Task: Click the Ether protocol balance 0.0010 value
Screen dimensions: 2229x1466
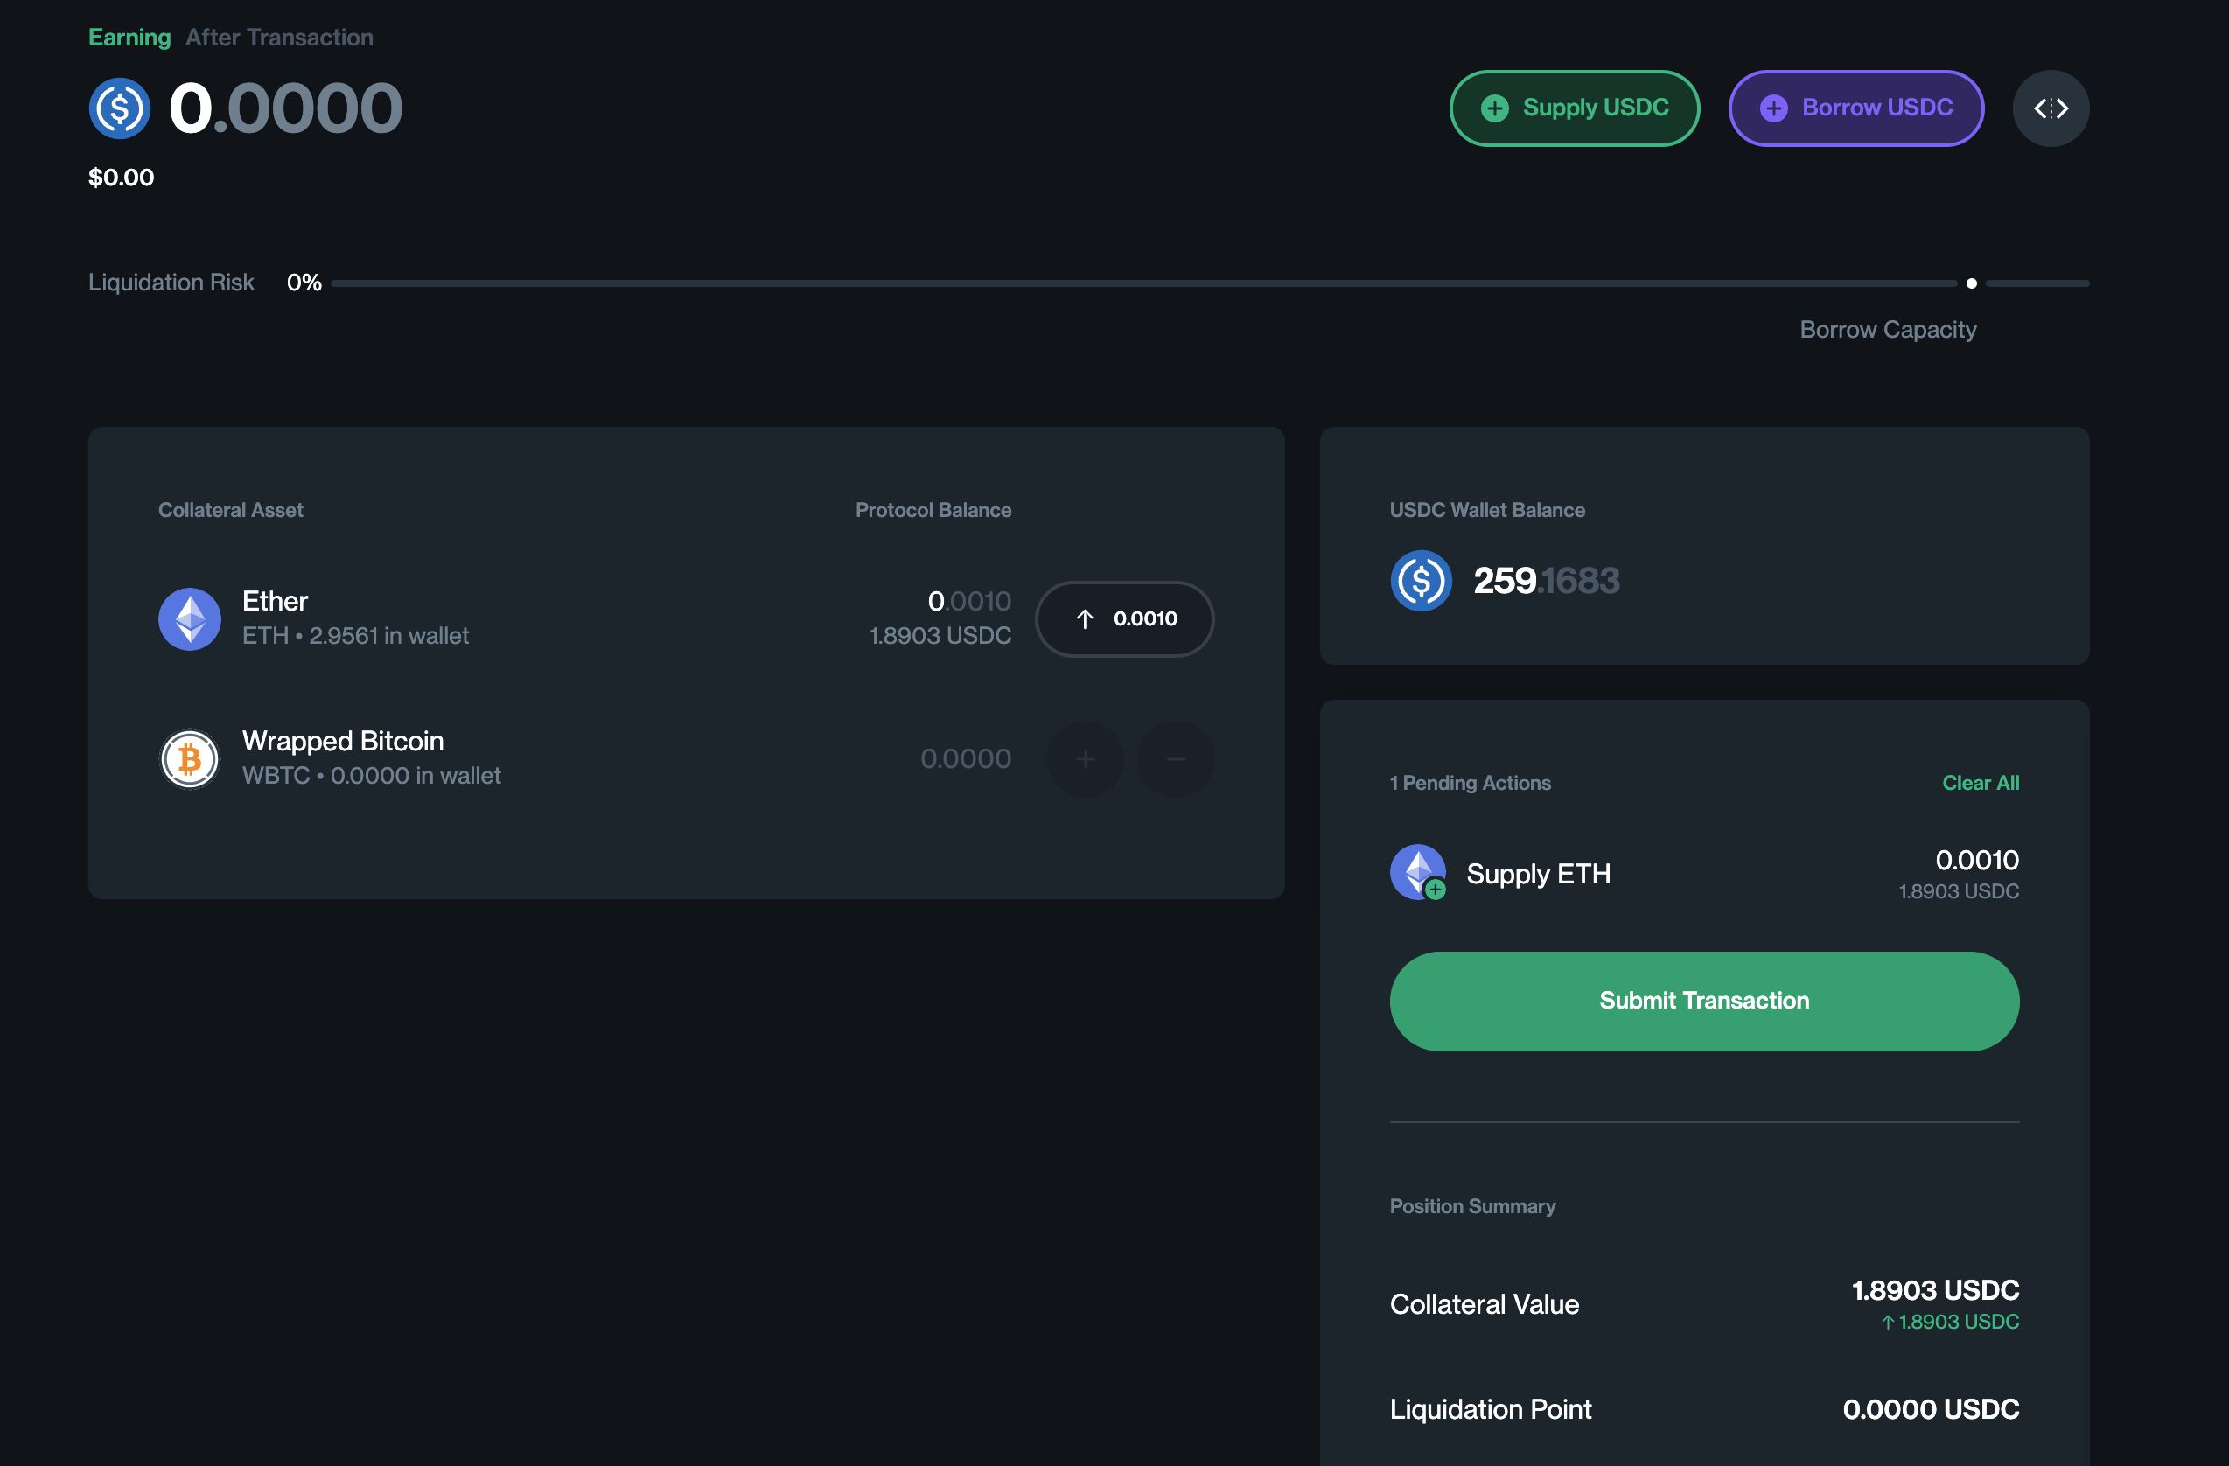Action: coord(968,600)
